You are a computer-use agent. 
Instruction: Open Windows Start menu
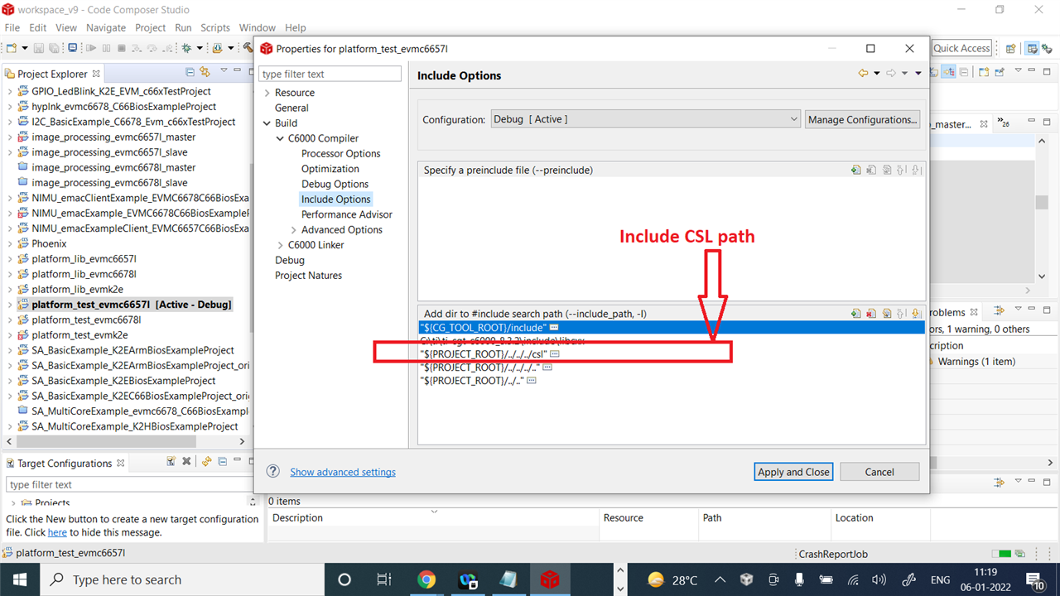[x=20, y=579]
